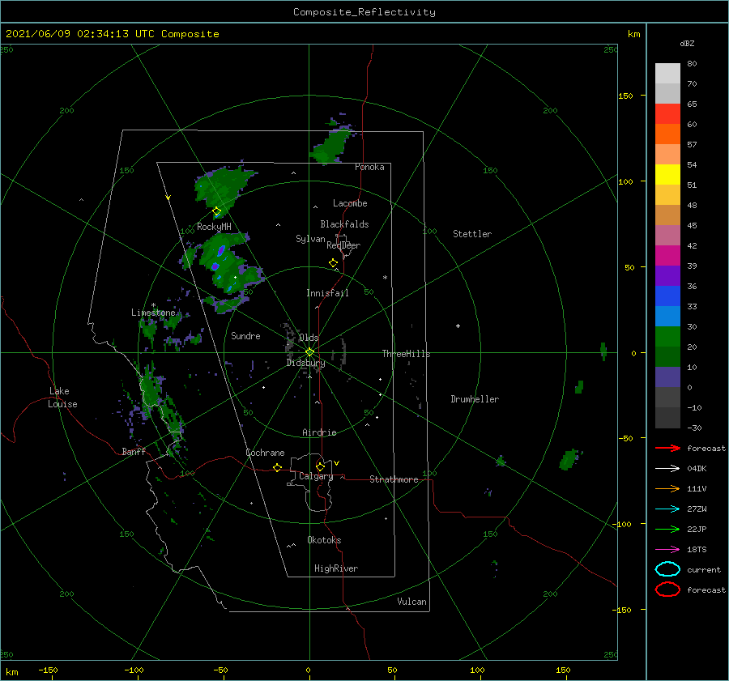Click the Composite_Reflectivity title
Screen dimensions: 729x681
[x=364, y=12]
